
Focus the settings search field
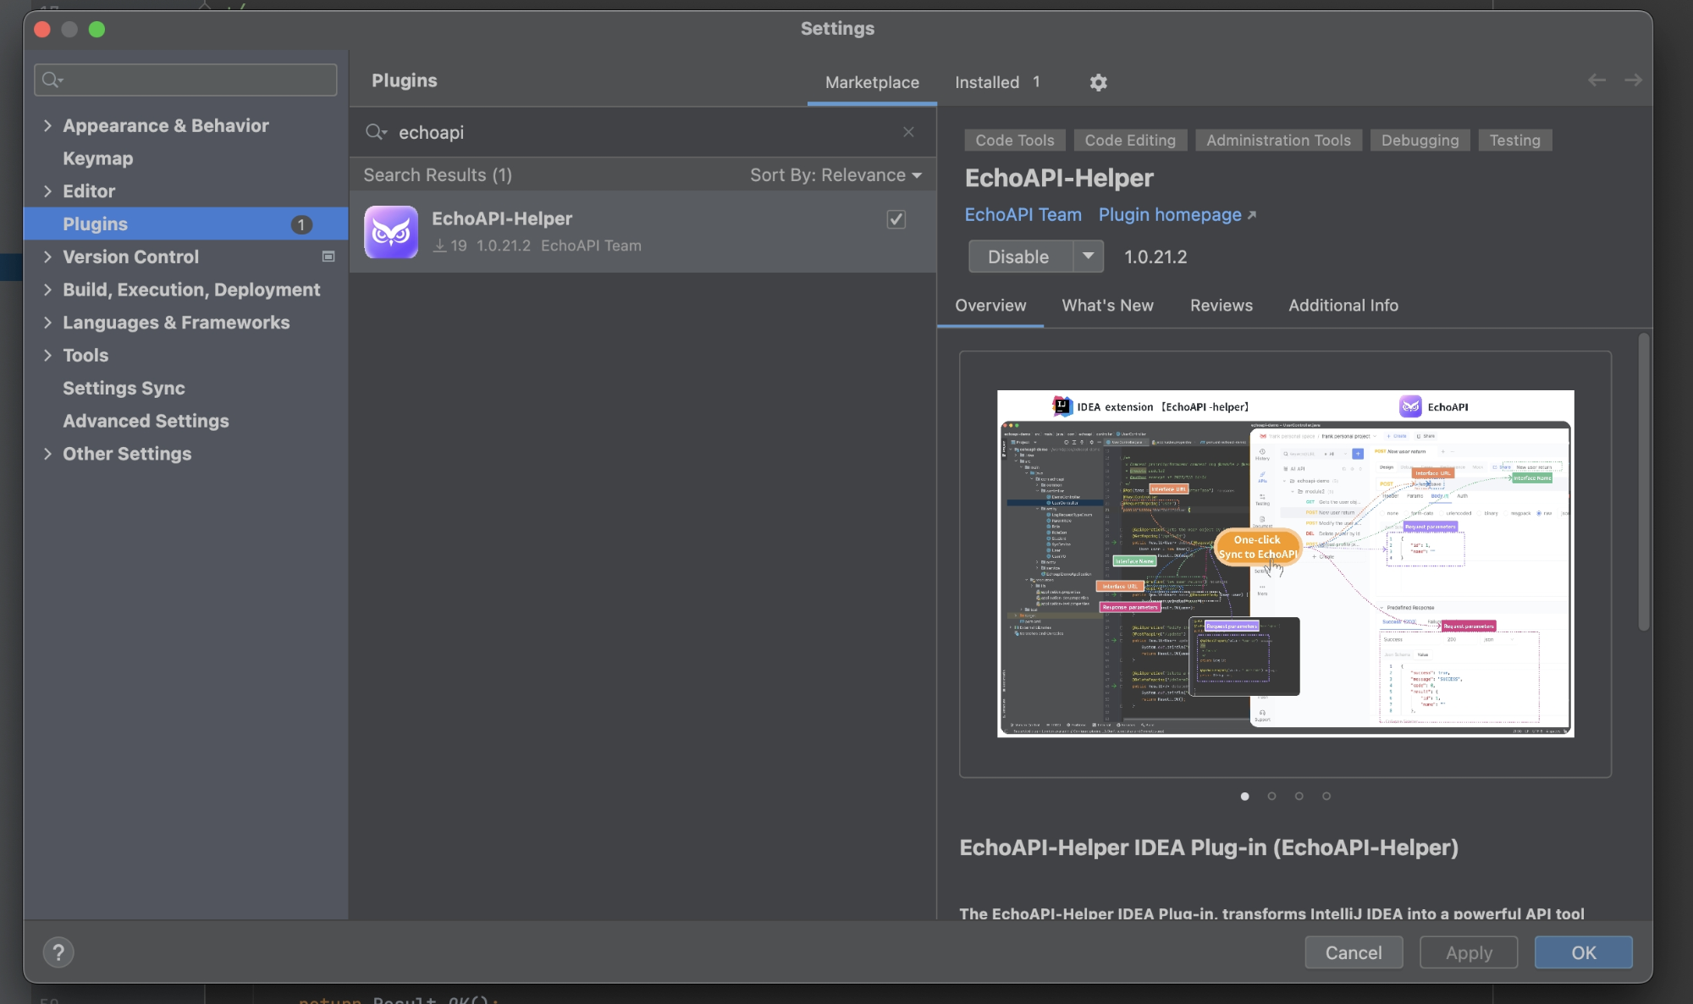[x=186, y=80]
